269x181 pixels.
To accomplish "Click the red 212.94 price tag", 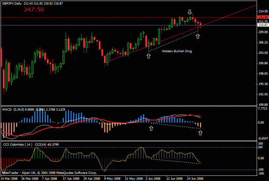I will tap(263, 17).
